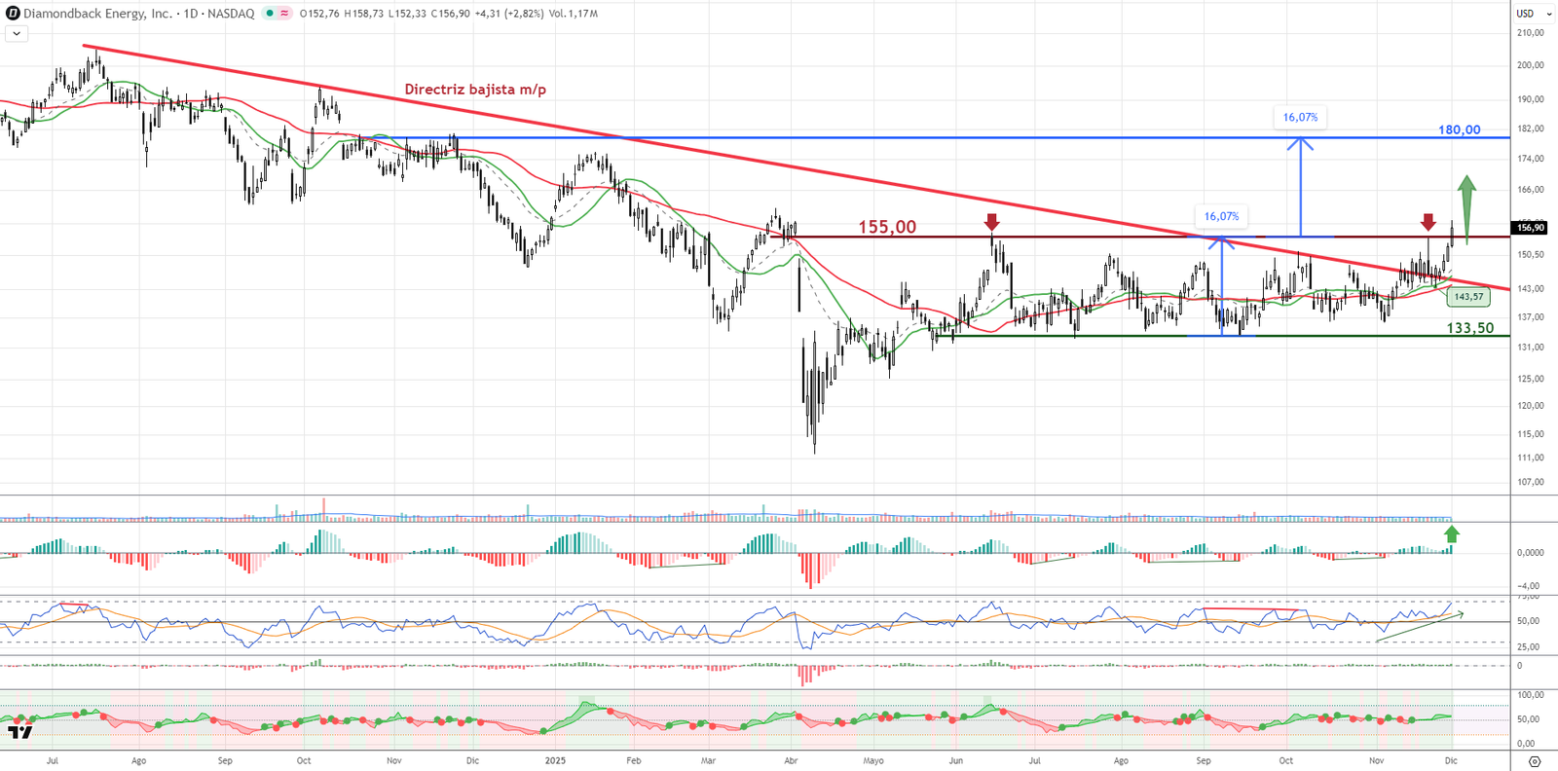The height and width of the screenshot is (771, 1558).
Task: Select the 'Directriz bajista m/p' text label
Action: (475, 90)
